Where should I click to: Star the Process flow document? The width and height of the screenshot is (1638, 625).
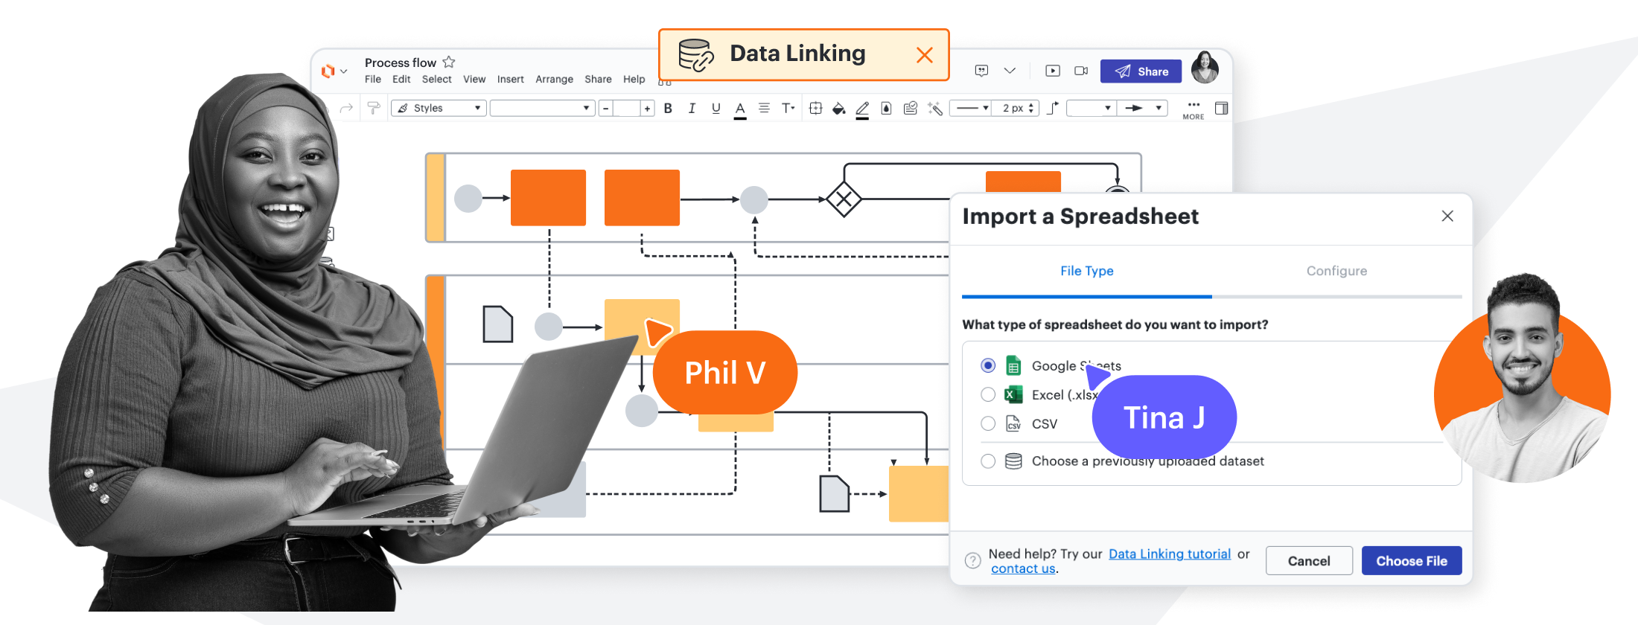coord(449,62)
